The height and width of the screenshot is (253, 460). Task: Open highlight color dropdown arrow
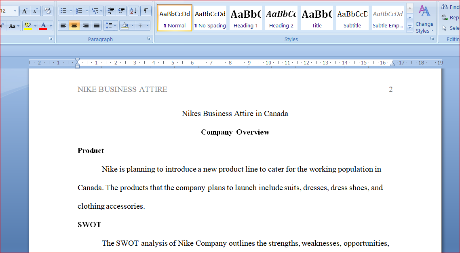pos(35,26)
